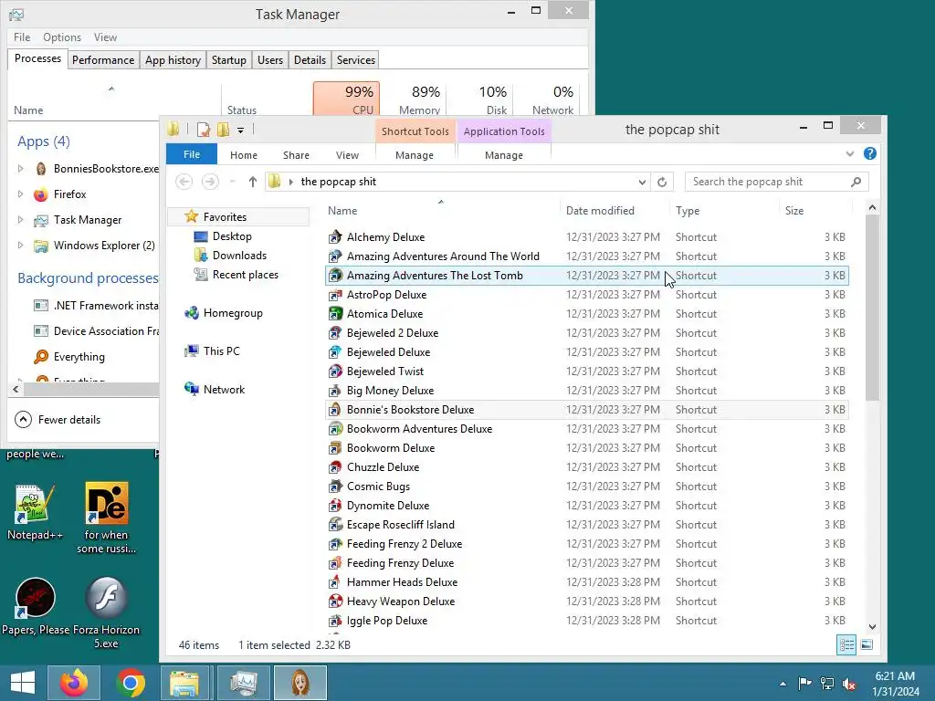The width and height of the screenshot is (935, 701).
Task: Click the Properties quick access icon
Action: [204, 130]
